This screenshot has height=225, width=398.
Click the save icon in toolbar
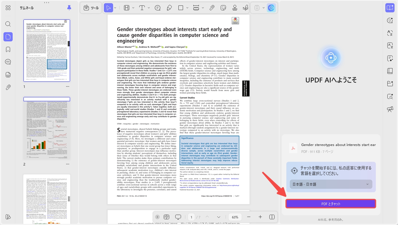click(x=257, y=8)
